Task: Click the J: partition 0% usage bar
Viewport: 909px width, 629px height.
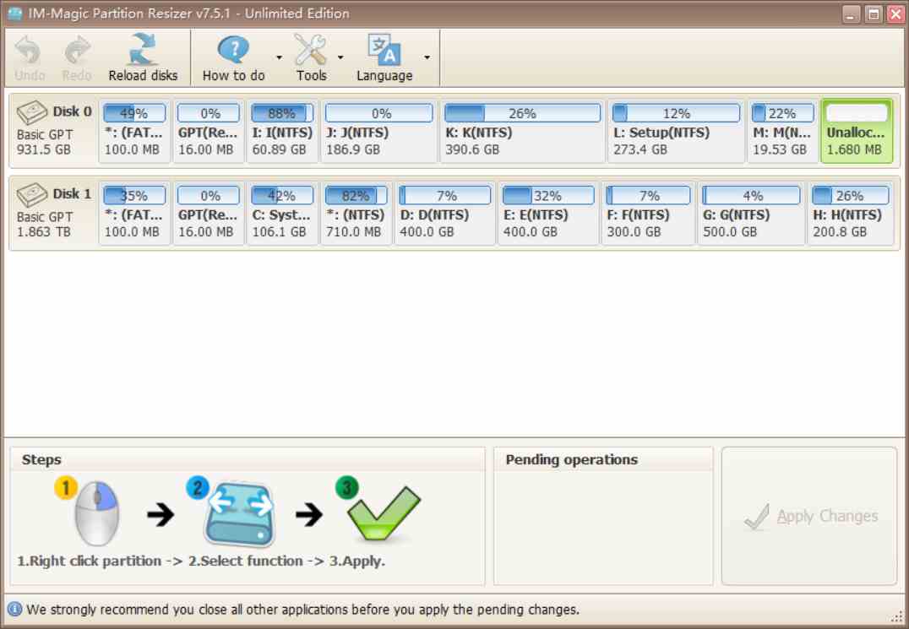Action: coord(379,113)
